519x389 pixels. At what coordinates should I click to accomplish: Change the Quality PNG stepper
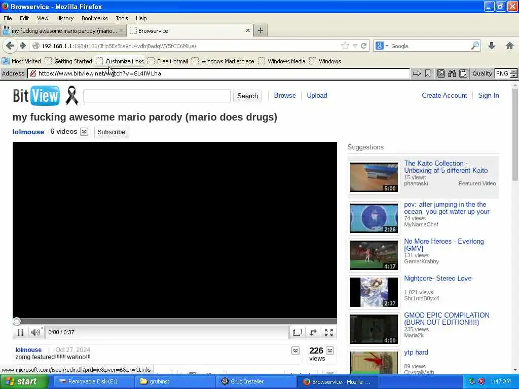[513, 73]
